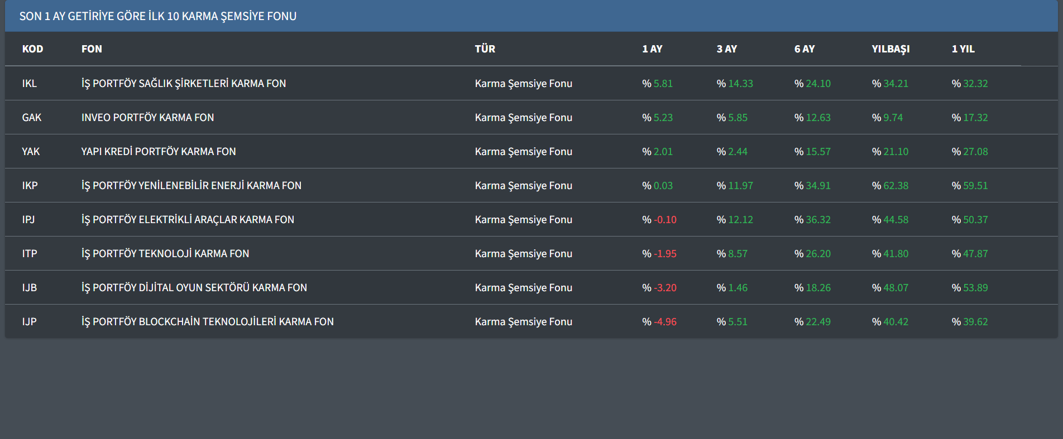The width and height of the screenshot is (1063, 439).
Task: Select İŞ PORTFÖY DİJİTAL OYUN SEKTÖRÜ fund
Action: click(x=194, y=288)
